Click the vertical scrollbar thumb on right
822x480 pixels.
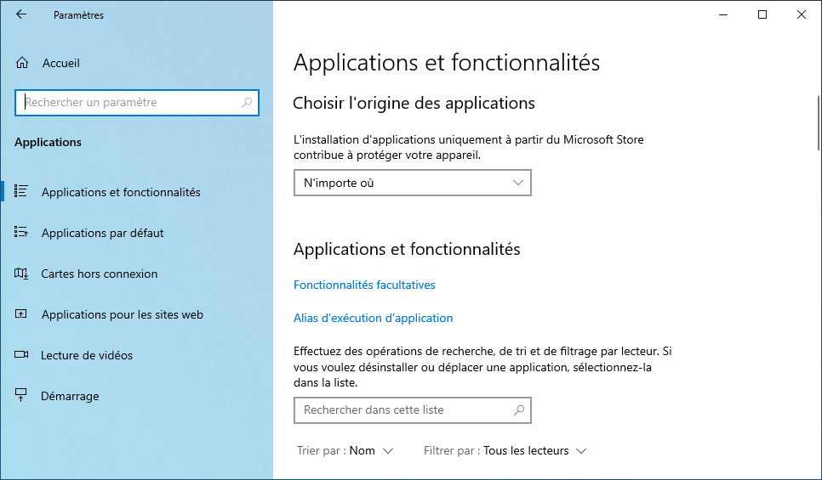(x=819, y=123)
